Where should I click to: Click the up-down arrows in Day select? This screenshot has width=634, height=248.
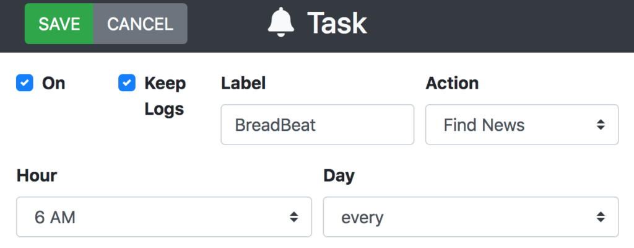pyautogui.click(x=601, y=217)
